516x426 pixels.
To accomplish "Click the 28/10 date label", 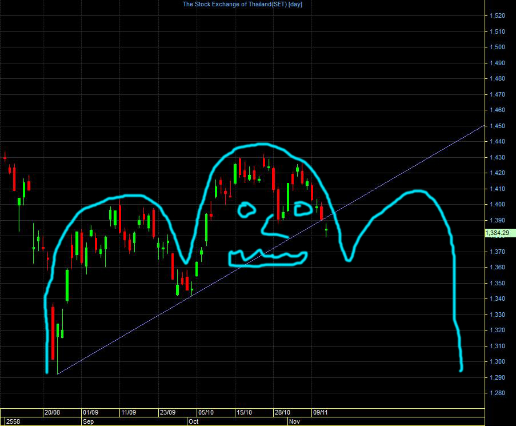I will (282, 412).
